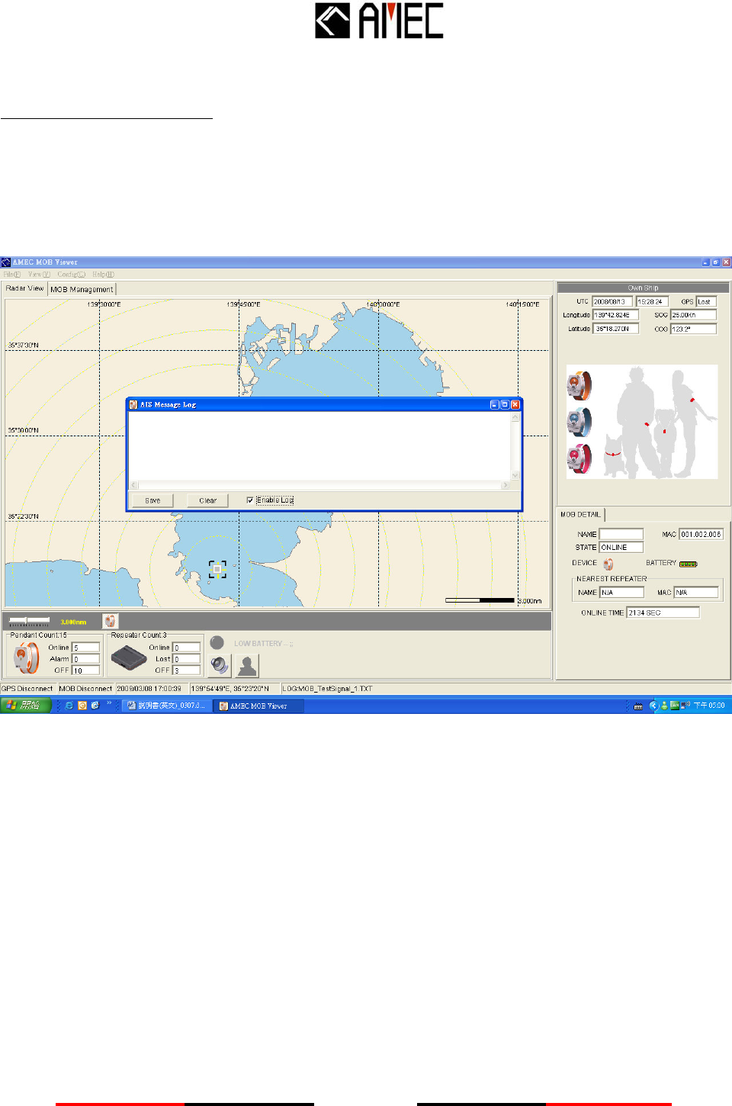Click Save in AIS Message Log
This screenshot has width=732, height=1106.
tap(152, 500)
